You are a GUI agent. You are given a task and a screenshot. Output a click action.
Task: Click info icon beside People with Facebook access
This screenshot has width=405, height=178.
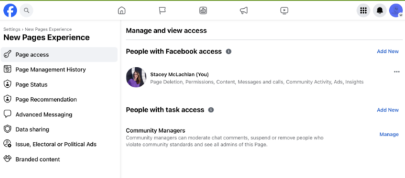[x=228, y=52]
